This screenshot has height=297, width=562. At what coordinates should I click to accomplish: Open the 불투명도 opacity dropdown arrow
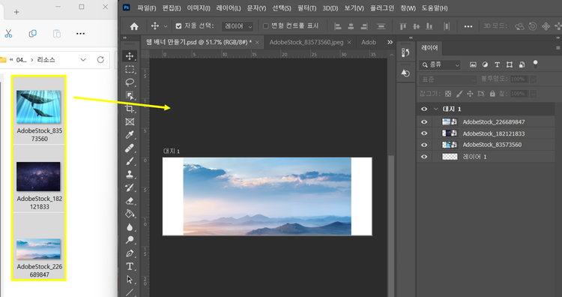pyautogui.click(x=534, y=79)
